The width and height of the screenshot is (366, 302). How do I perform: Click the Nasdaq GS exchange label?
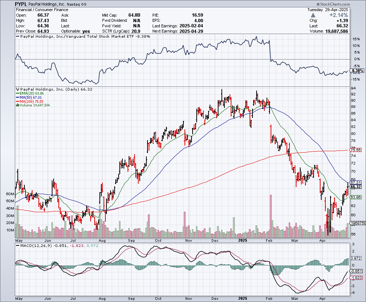point(76,4)
